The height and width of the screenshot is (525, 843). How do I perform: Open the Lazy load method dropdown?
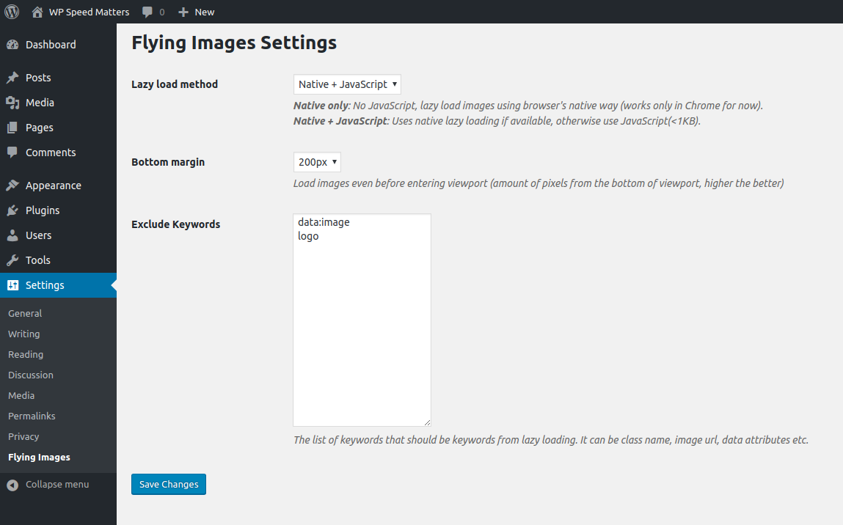pyautogui.click(x=347, y=84)
